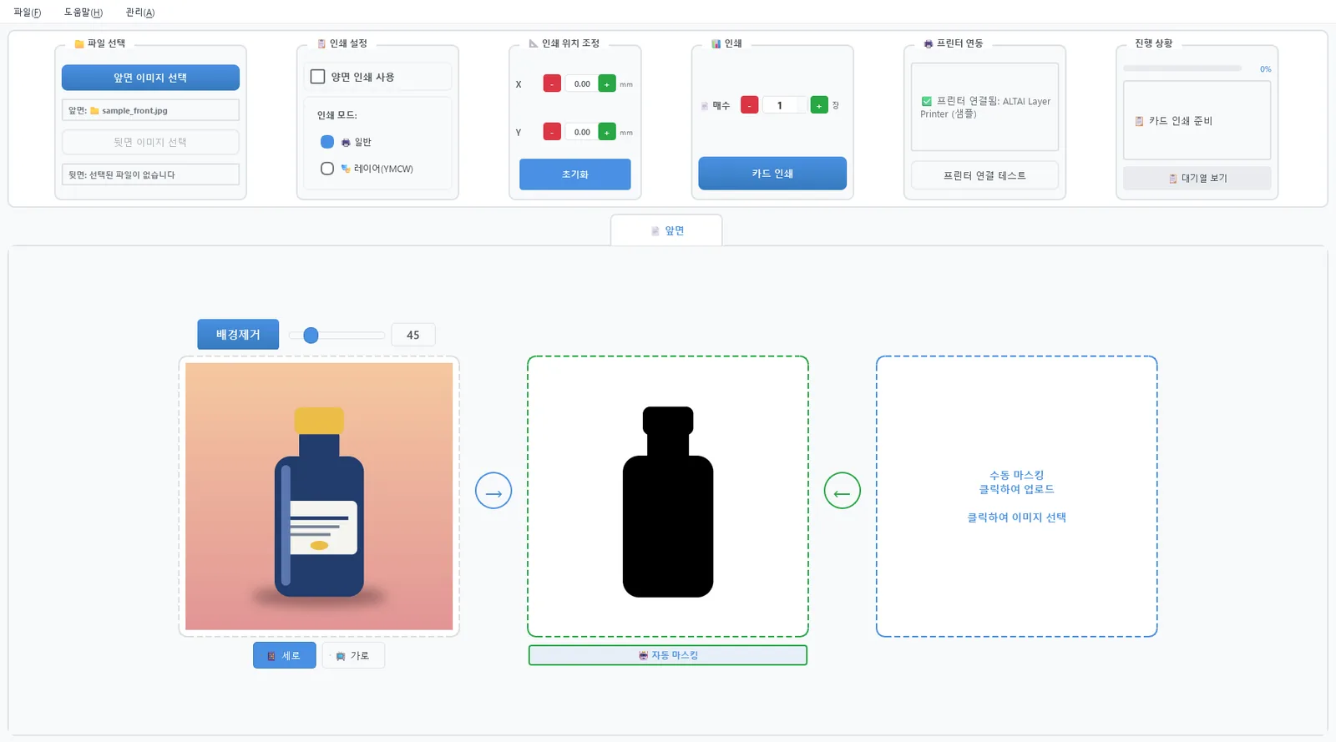Click the green left arrow circle icon
1336x742 pixels.
coord(843,491)
